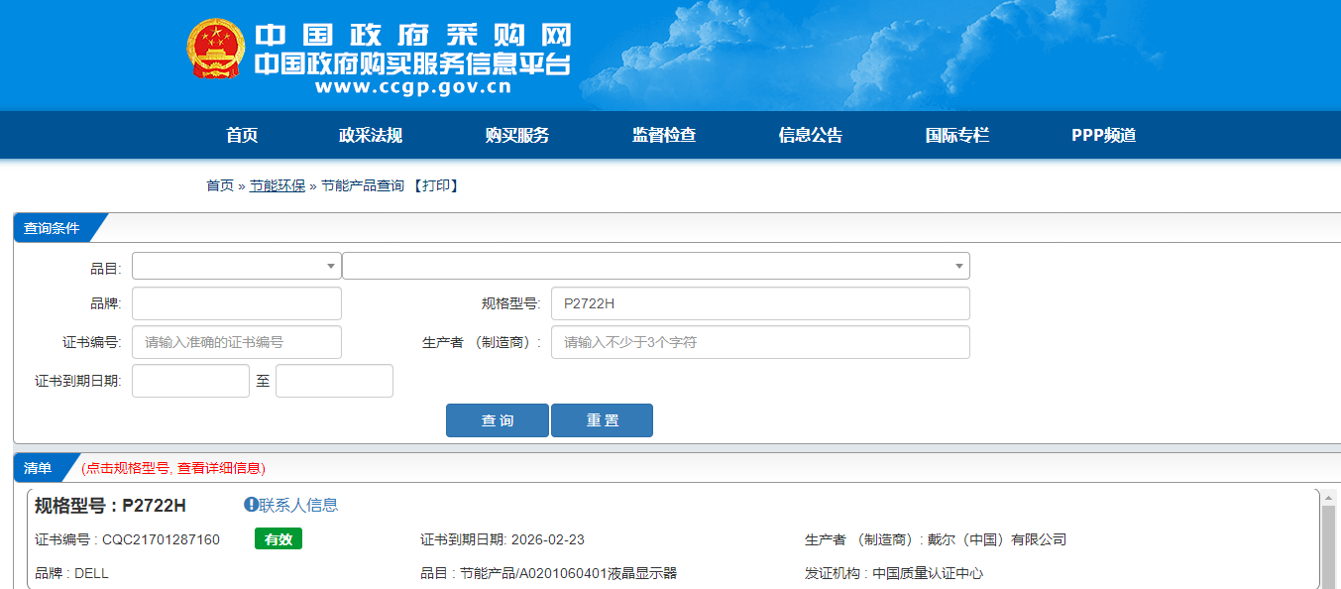Go to 首页 in navigation bar
This screenshot has height=589, width=1341.
tap(242, 136)
